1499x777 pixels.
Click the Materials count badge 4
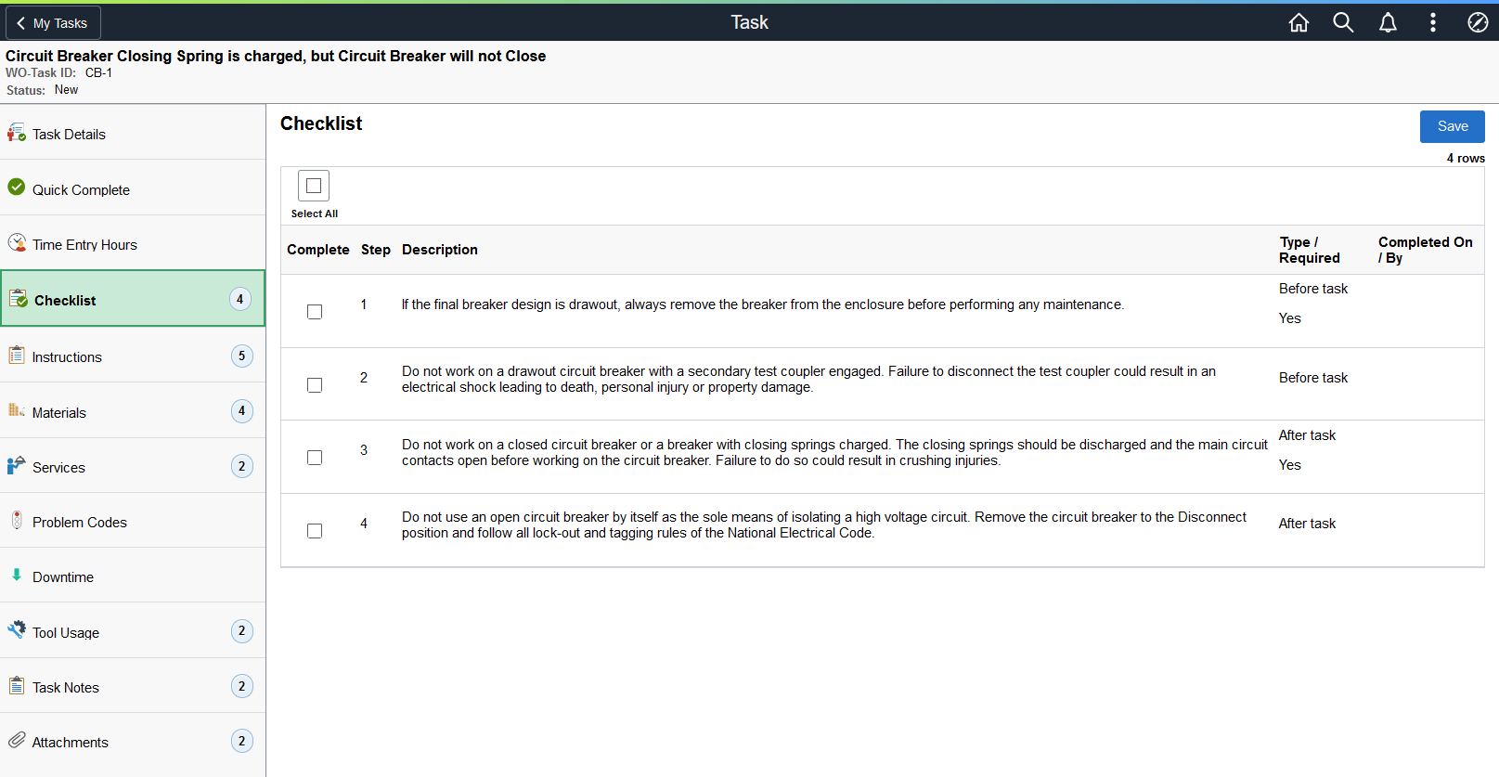241,410
